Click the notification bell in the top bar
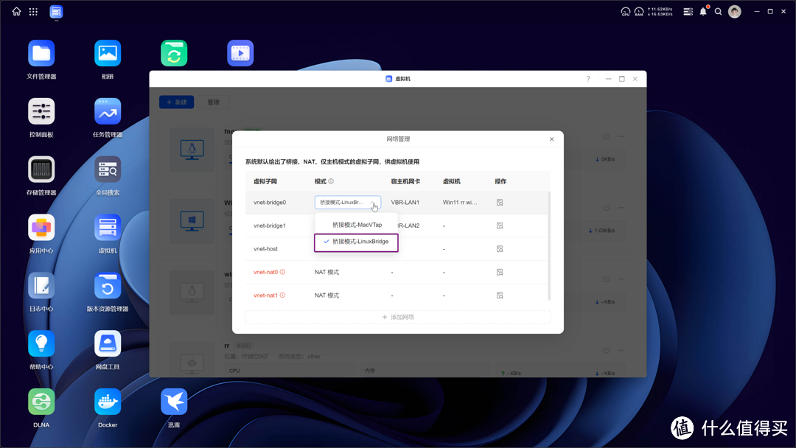Viewport: 796px width, 448px height. pyautogui.click(x=702, y=11)
